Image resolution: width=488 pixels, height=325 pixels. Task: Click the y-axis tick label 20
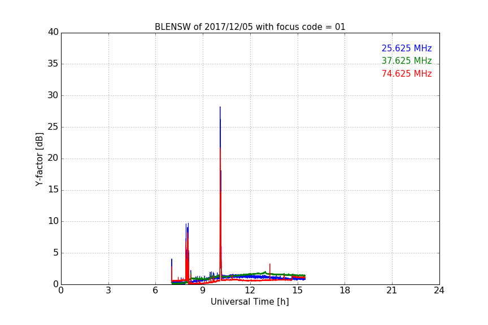(x=53, y=159)
